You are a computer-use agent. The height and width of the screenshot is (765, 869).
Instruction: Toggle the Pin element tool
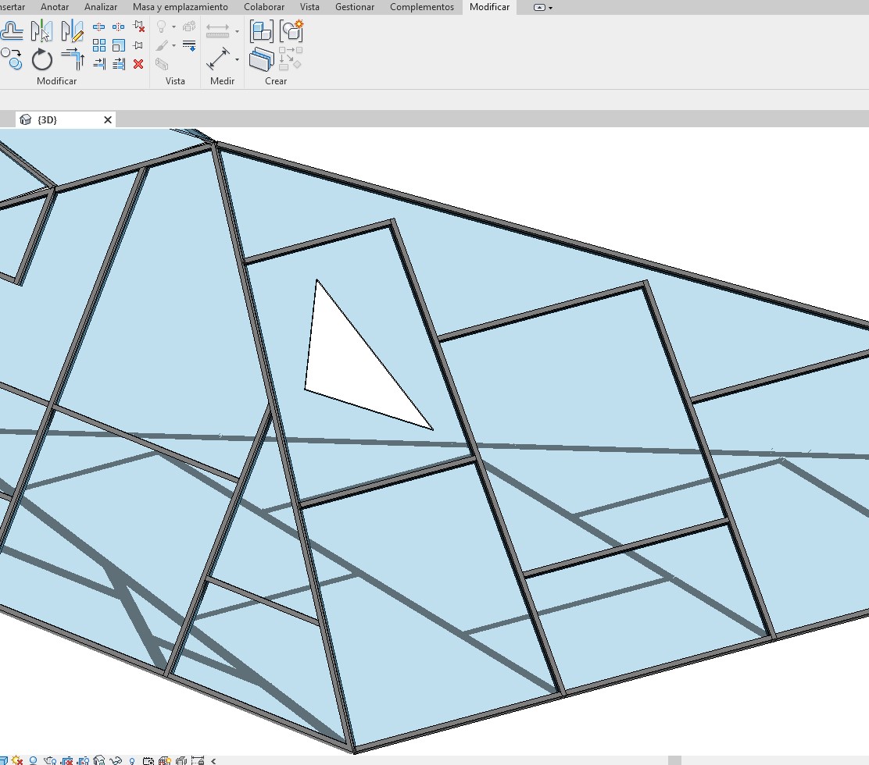[x=138, y=46]
